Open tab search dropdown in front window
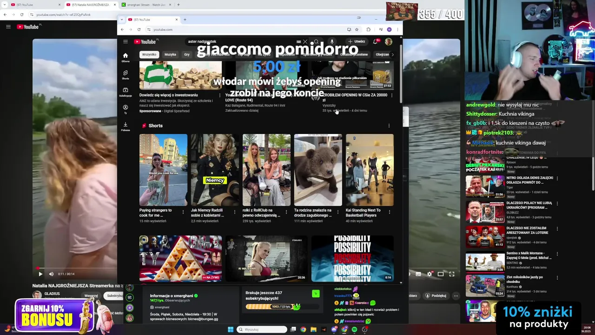 122,20
